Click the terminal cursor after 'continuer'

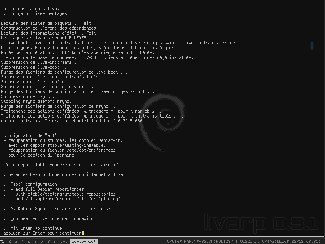point(83,233)
